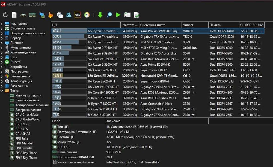The width and height of the screenshot is (273, 167).
Task: Click the Значение column header
Action: [x=157, y=121]
